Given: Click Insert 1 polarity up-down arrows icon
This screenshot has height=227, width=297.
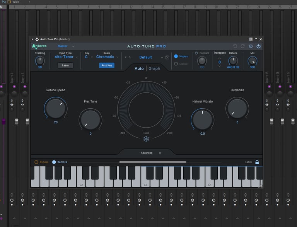Looking at the screenshot, I should tap(12, 101).
